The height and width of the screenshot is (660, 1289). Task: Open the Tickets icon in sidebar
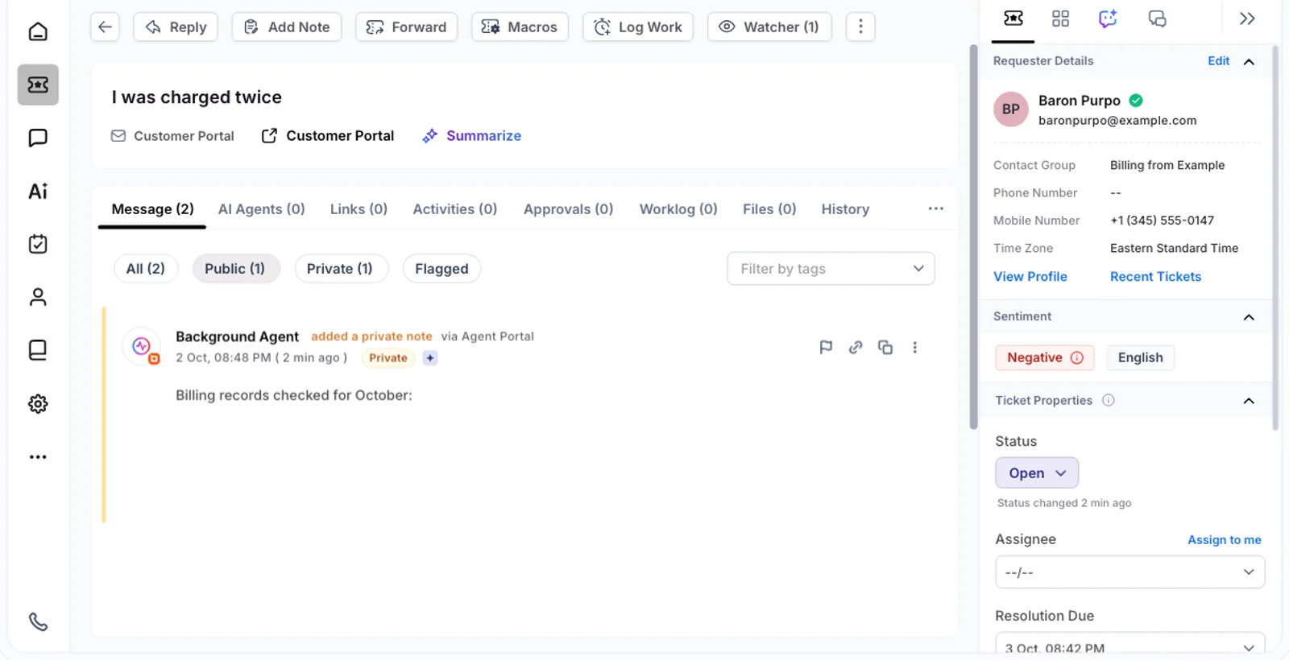38,85
